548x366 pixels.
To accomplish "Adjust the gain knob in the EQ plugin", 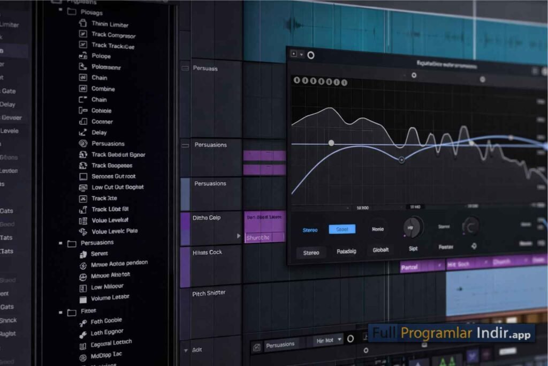I will 413,227.
